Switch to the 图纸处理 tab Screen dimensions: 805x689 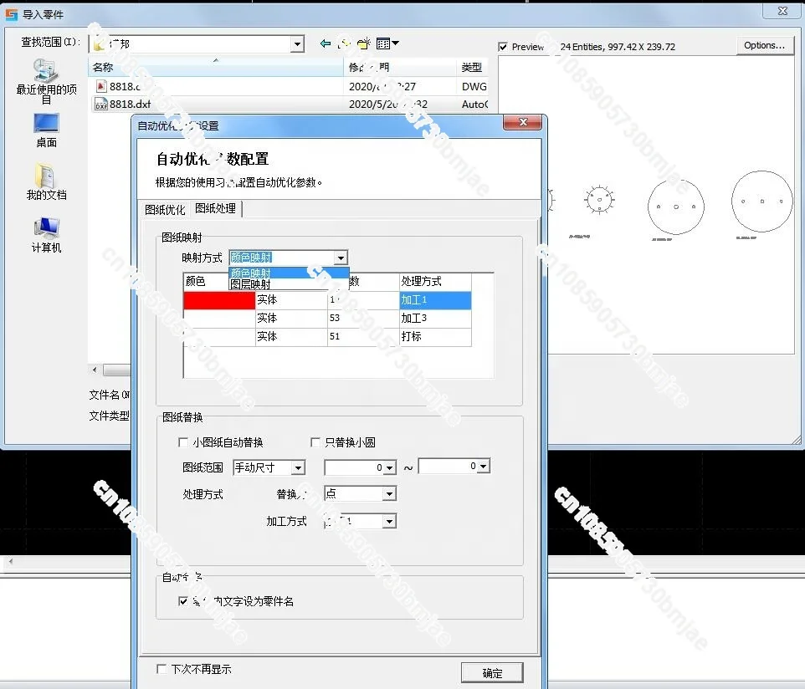pyautogui.click(x=216, y=208)
